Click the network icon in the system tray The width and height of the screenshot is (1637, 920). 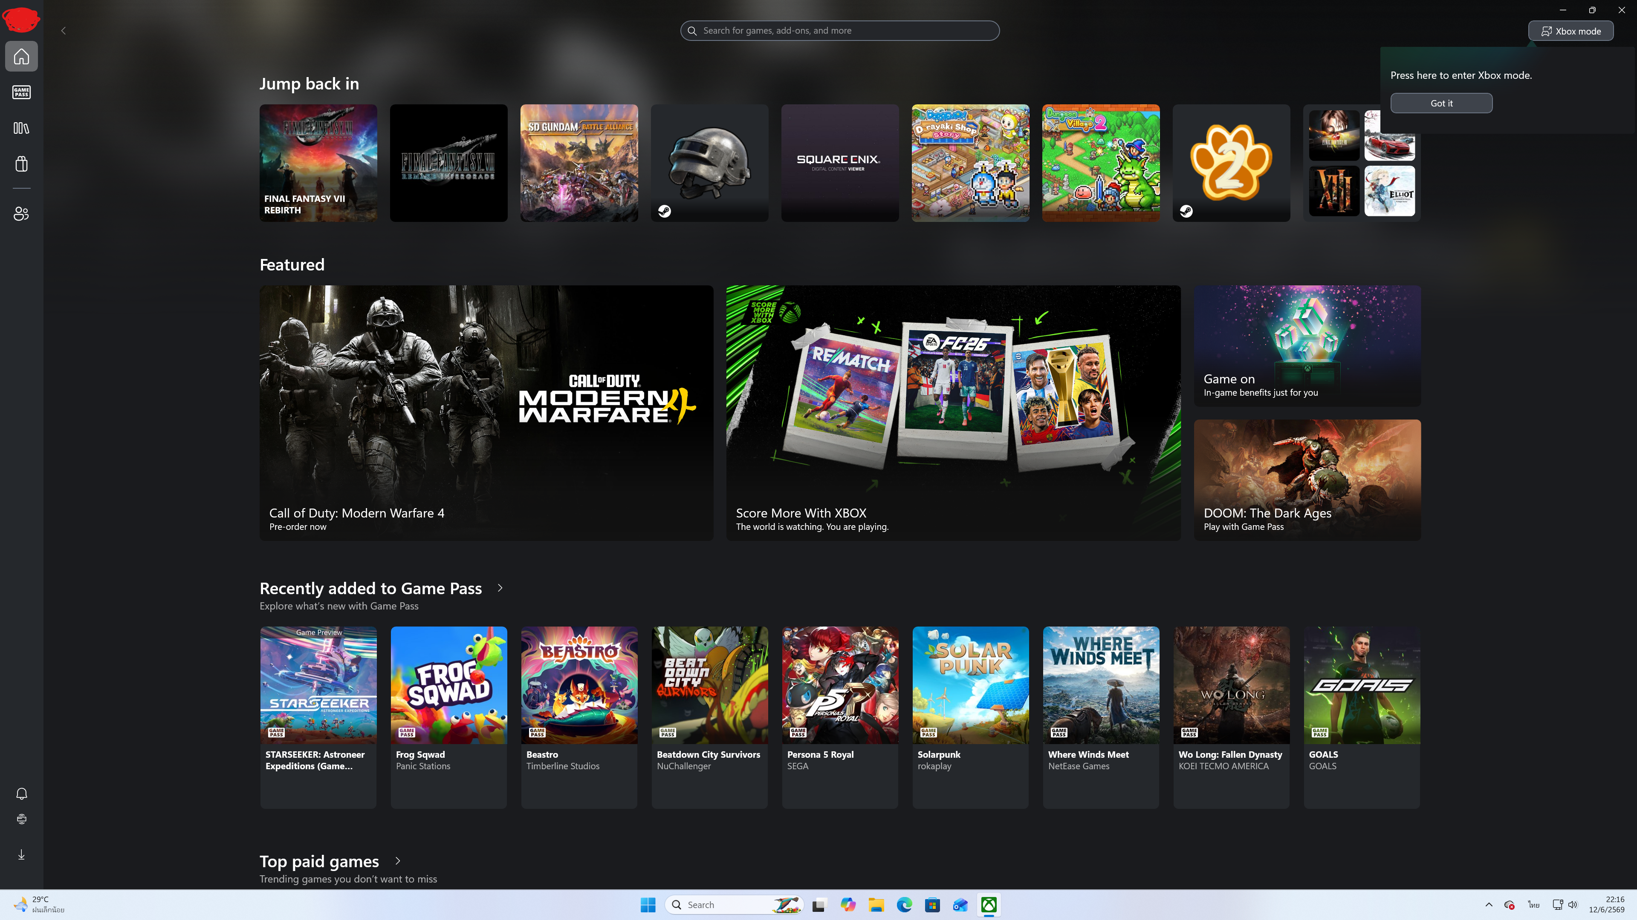tap(1558, 905)
